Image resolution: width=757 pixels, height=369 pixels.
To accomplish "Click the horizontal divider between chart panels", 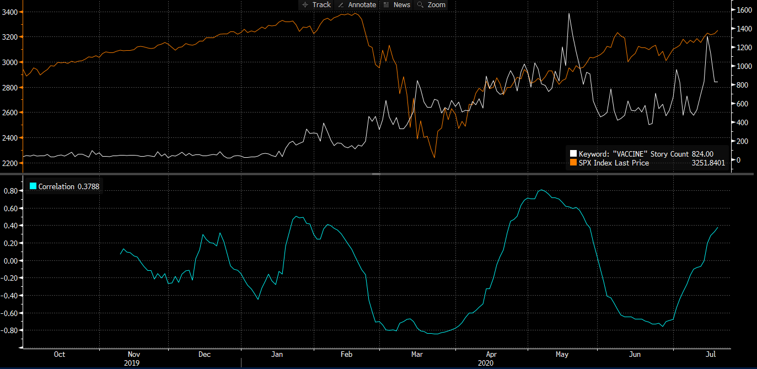I will point(376,174).
